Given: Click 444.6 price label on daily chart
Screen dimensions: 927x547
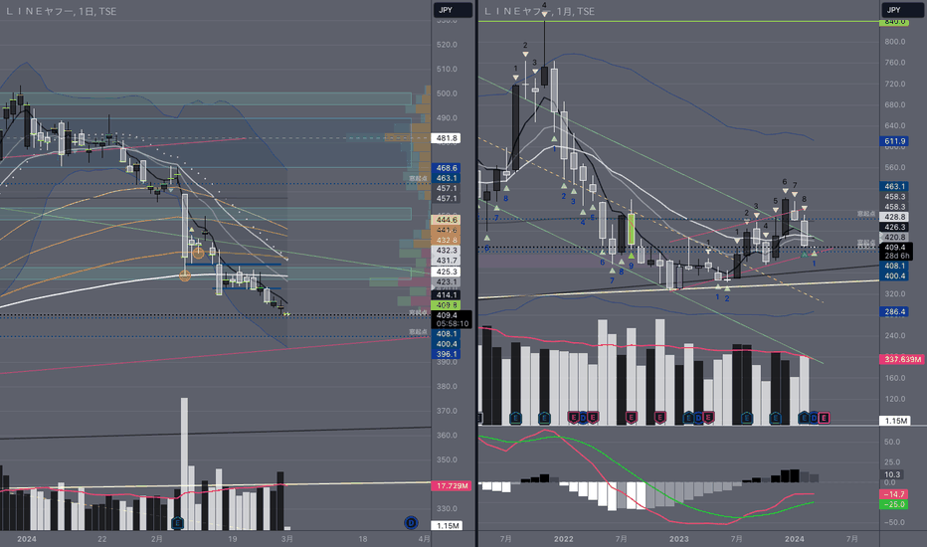Looking at the screenshot, I should coord(447,220).
